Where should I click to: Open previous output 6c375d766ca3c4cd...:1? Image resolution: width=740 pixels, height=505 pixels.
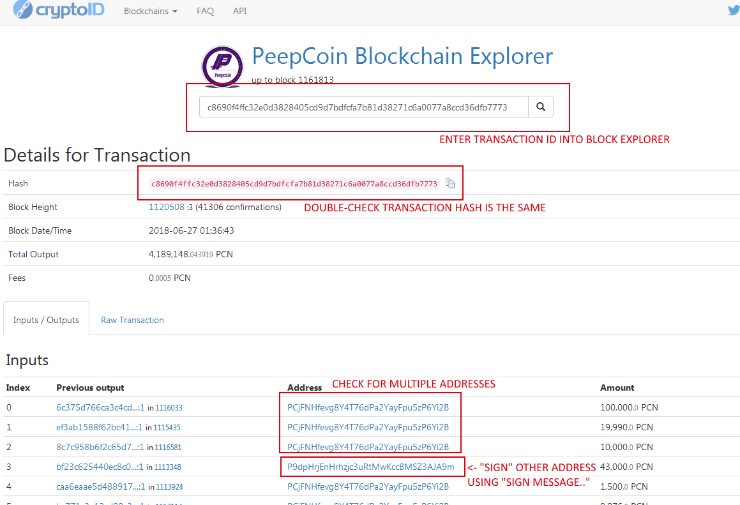click(100, 407)
